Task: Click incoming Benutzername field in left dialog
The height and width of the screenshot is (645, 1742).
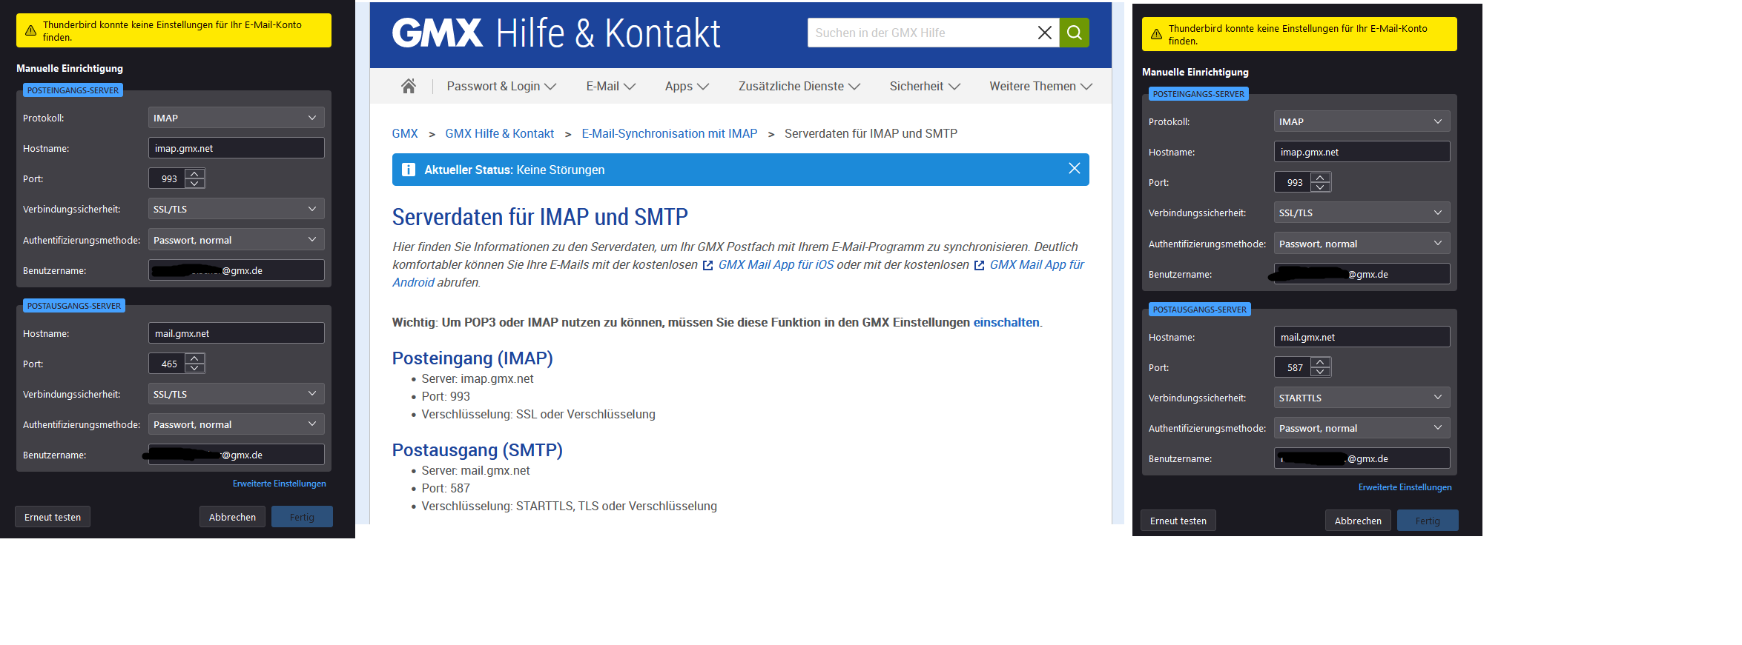Action: [x=237, y=270]
